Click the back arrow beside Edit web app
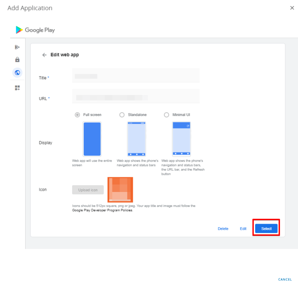This screenshot has width=298, height=289. (x=45, y=55)
